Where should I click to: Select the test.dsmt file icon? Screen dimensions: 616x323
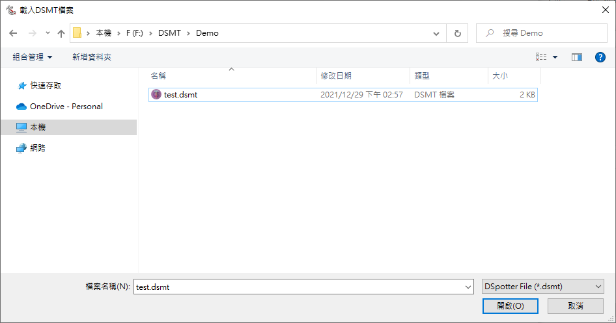coord(156,94)
